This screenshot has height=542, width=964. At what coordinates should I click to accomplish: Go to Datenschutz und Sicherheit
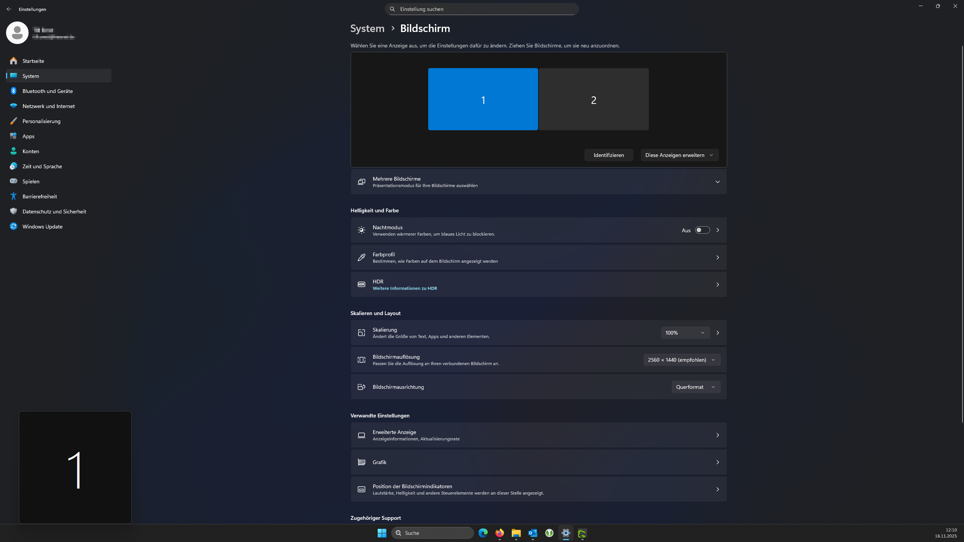(x=54, y=212)
